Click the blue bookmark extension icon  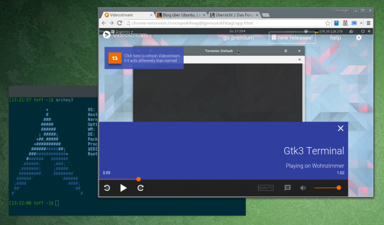337,23
